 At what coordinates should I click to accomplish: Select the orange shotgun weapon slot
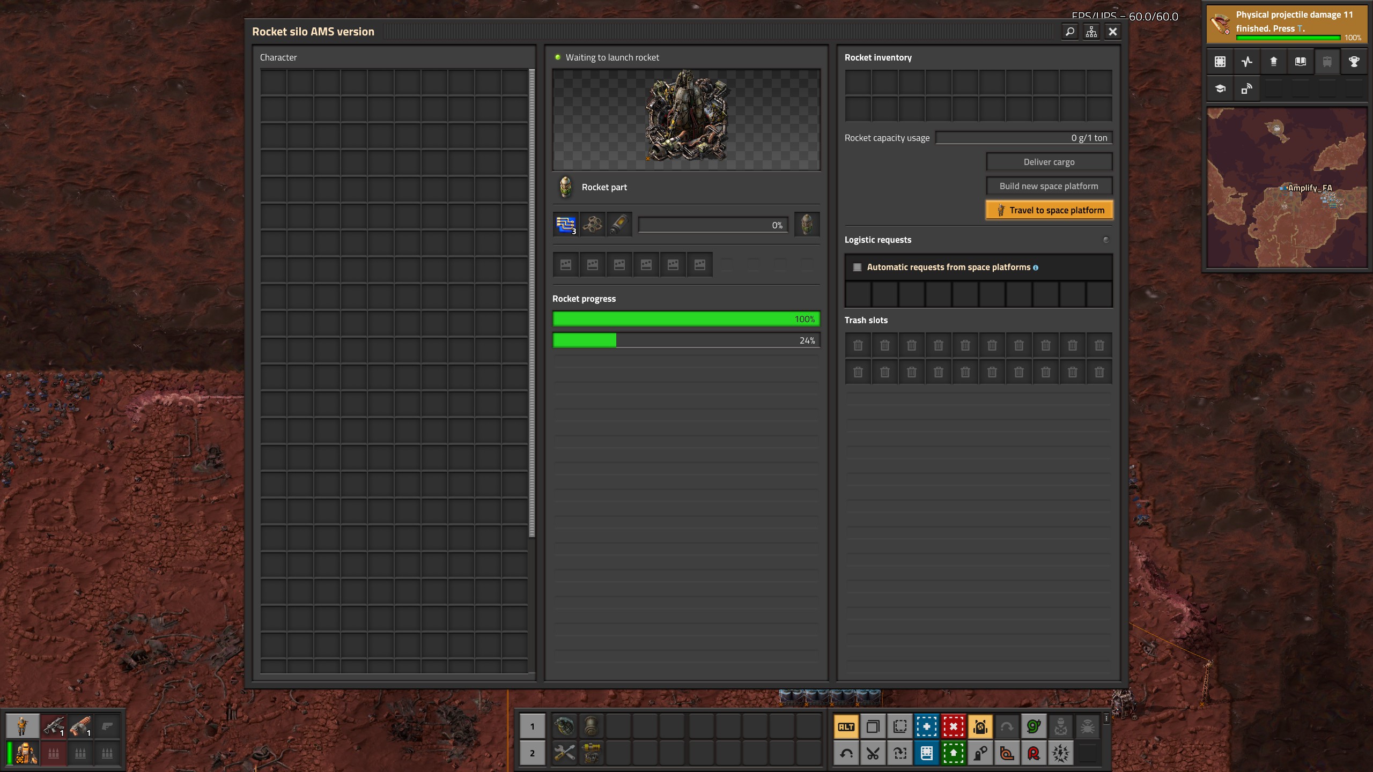coord(80,726)
